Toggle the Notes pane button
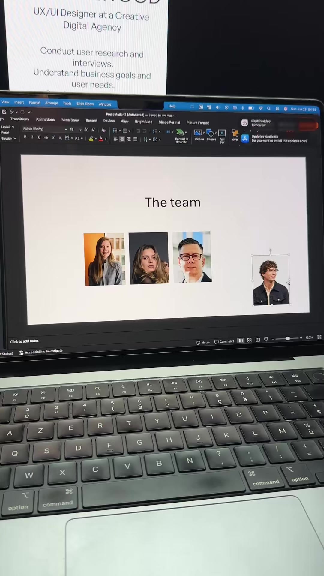Viewport: 324px width, 576px height. 203,342
